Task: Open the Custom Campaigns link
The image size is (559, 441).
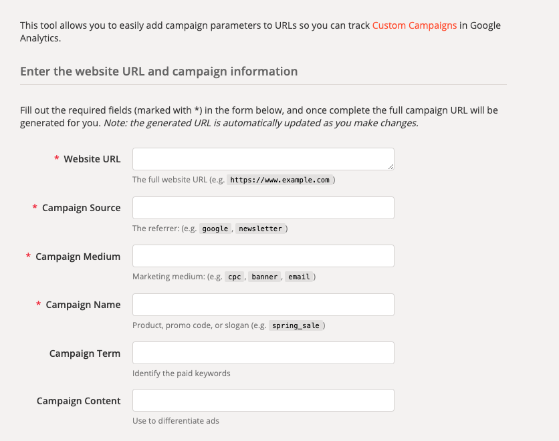Action: coord(414,25)
